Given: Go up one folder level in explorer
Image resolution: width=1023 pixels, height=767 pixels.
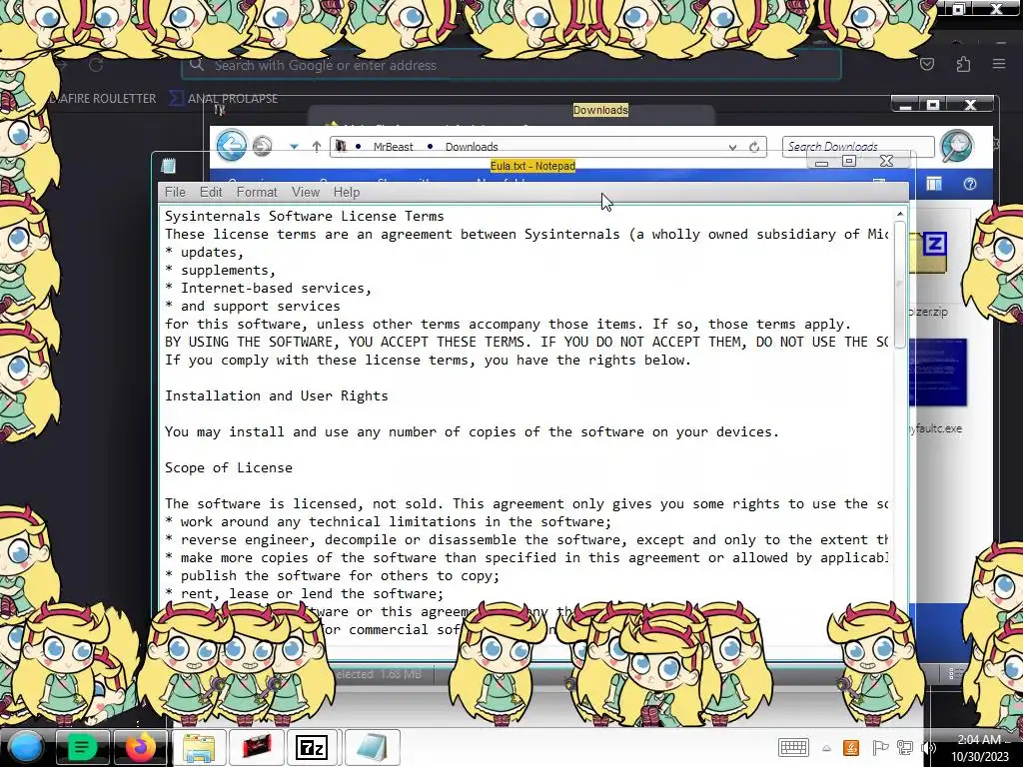Looking at the screenshot, I should [317, 146].
